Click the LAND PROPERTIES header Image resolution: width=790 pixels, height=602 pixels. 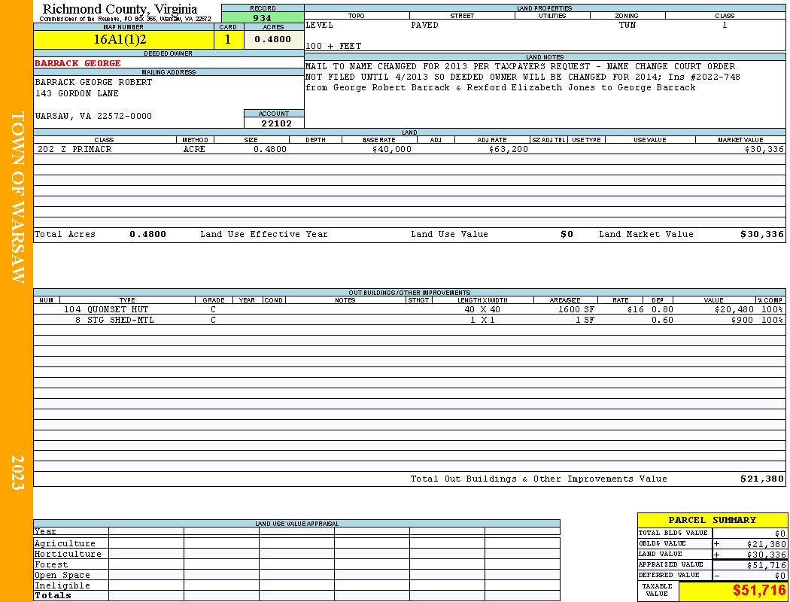pyautogui.click(x=545, y=8)
